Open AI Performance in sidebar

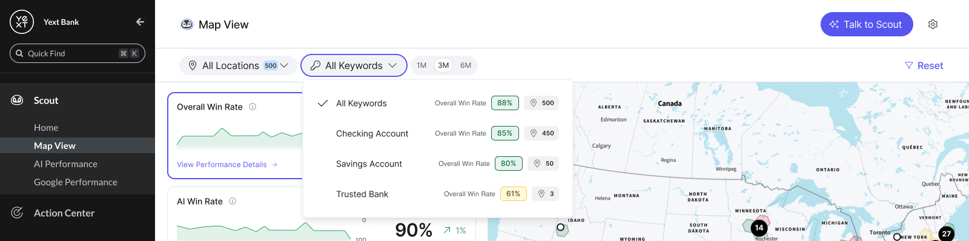65,164
